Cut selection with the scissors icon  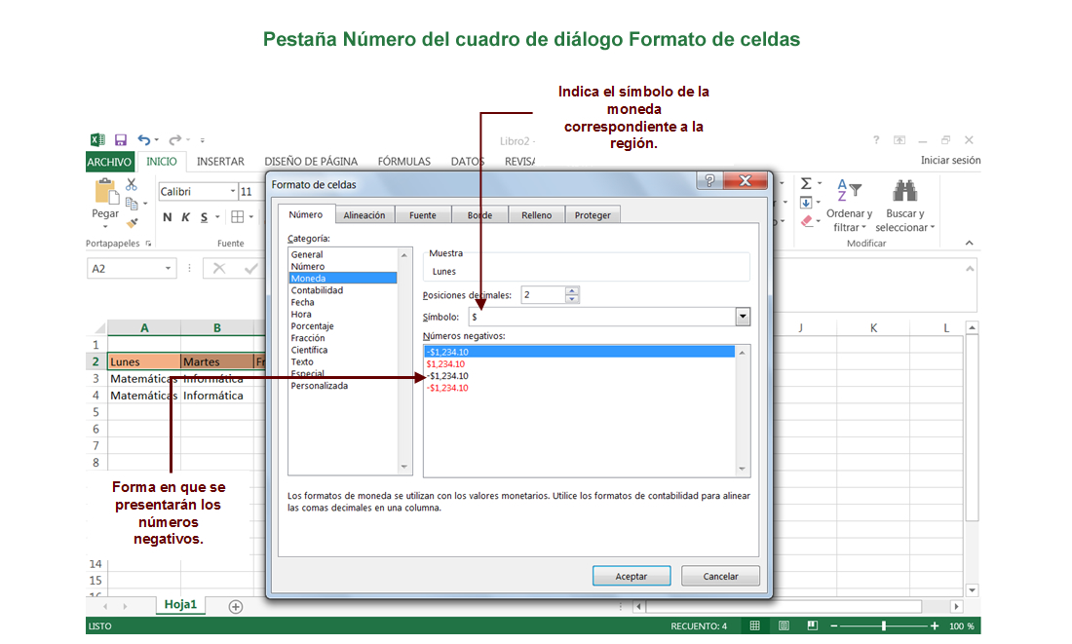click(x=132, y=184)
